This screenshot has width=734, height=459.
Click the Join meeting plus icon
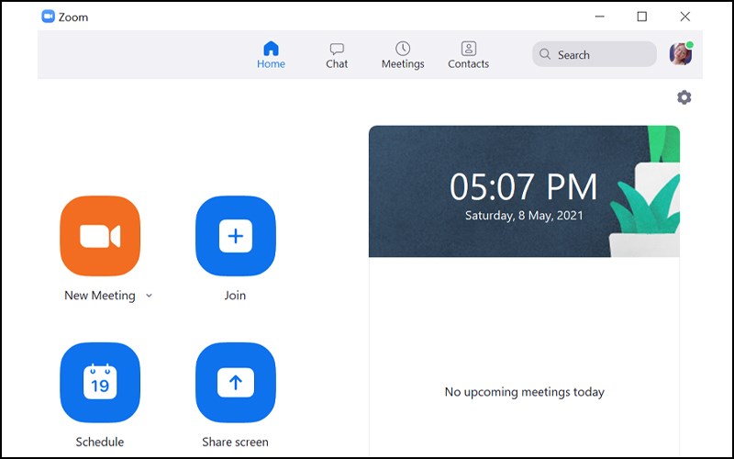click(x=235, y=237)
